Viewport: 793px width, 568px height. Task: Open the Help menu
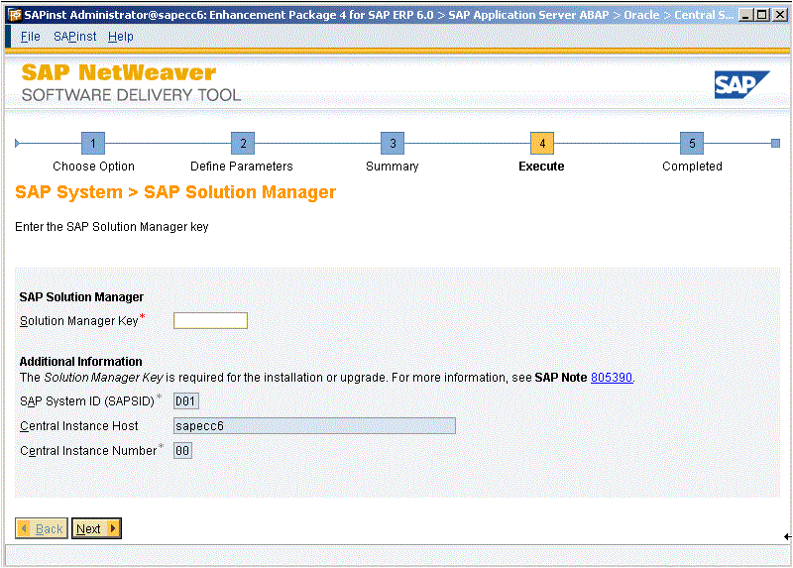tap(121, 37)
